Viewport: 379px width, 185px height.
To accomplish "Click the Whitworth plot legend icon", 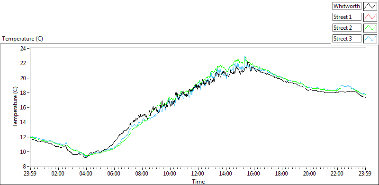I will coord(370,6).
